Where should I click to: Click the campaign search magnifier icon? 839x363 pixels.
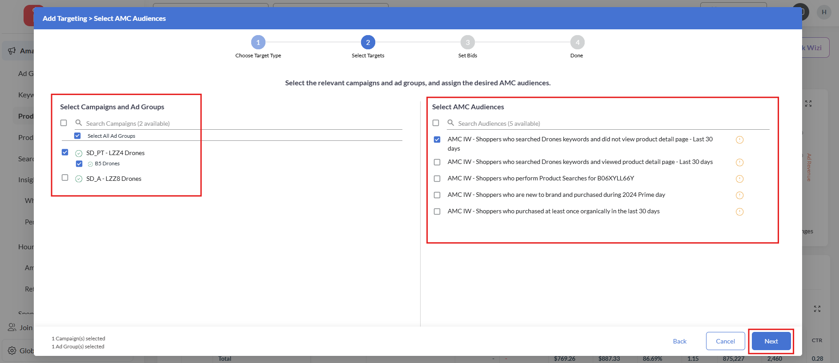(79, 123)
